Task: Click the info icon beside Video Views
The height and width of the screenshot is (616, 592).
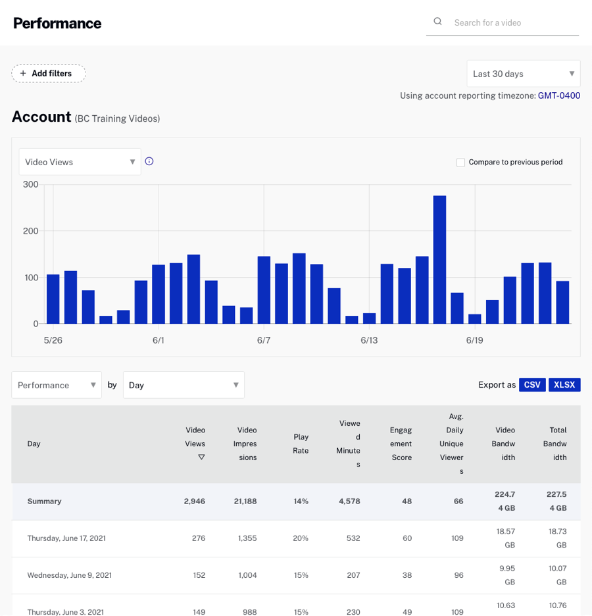Action: 149,161
